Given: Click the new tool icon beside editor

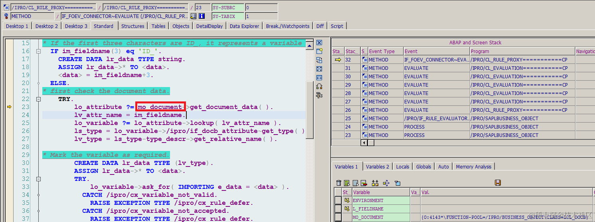Looking at the screenshot, I should pos(319,52).
